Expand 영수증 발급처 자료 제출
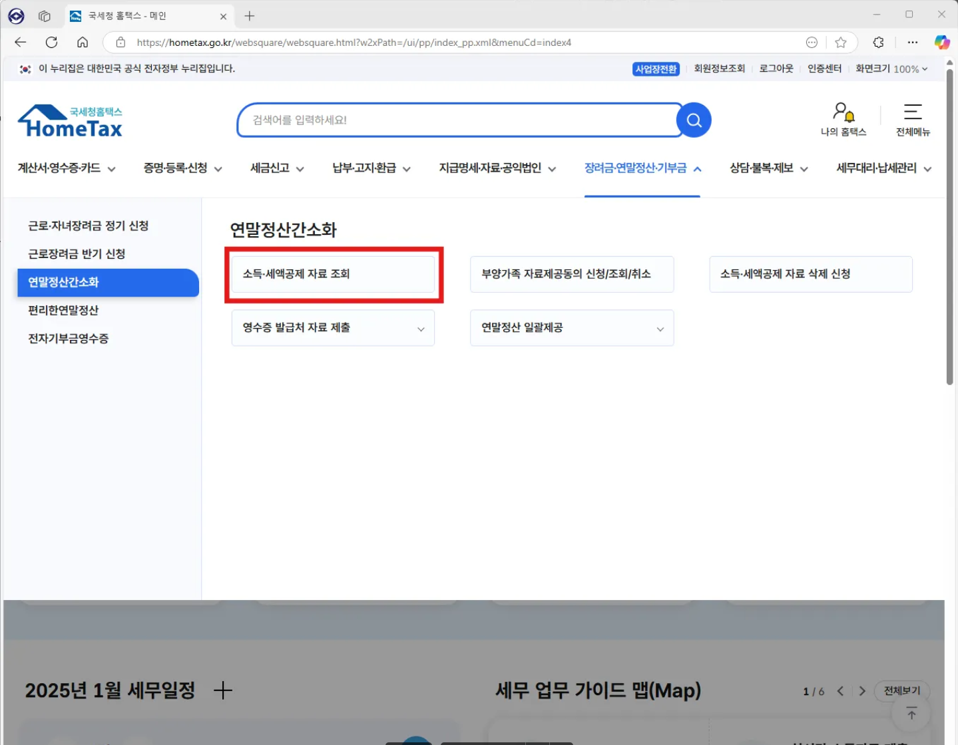The image size is (958, 745). point(333,328)
